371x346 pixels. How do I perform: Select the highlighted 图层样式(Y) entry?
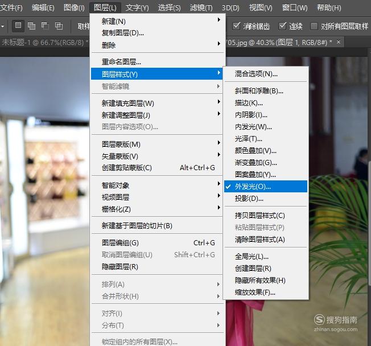(x=156, y=74)
